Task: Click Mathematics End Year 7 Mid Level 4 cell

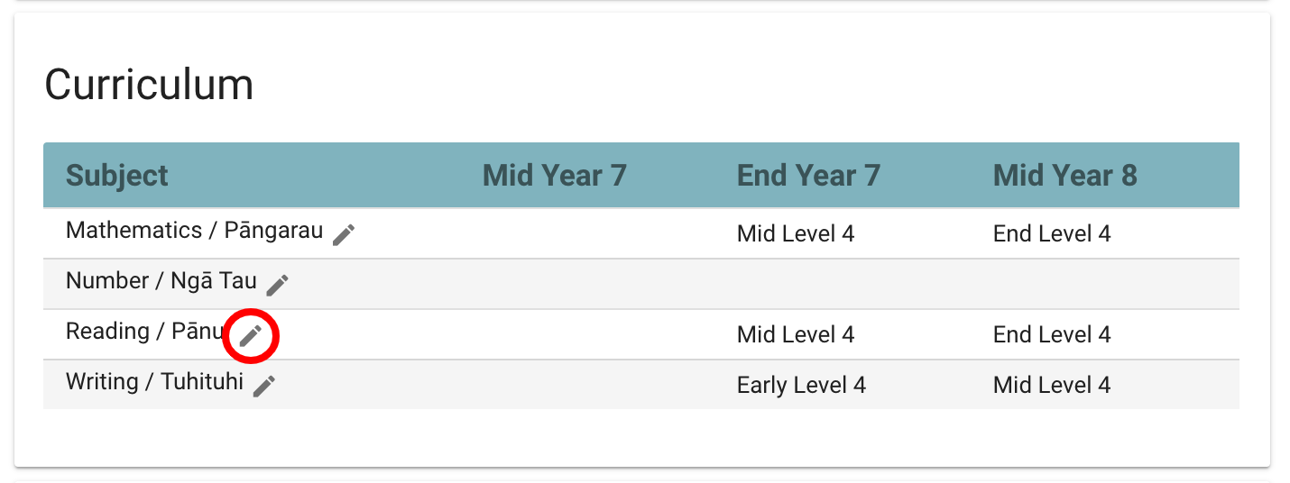Action: pyautogui.click(x=795, y=234)
